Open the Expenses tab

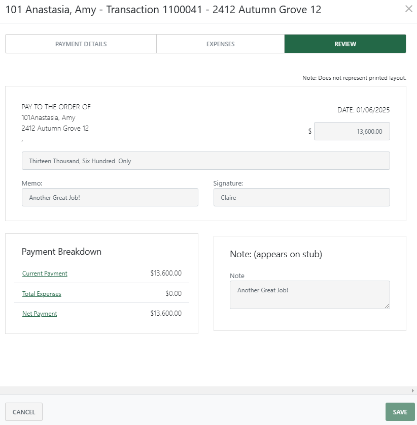coord(220,44)
